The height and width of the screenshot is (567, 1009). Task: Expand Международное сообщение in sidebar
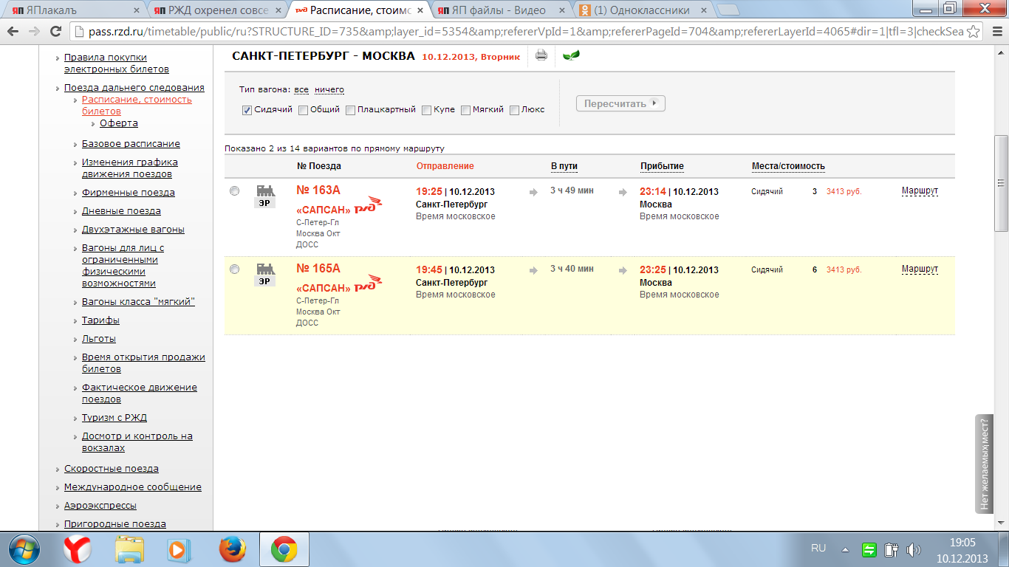click(x=133, y=487)
